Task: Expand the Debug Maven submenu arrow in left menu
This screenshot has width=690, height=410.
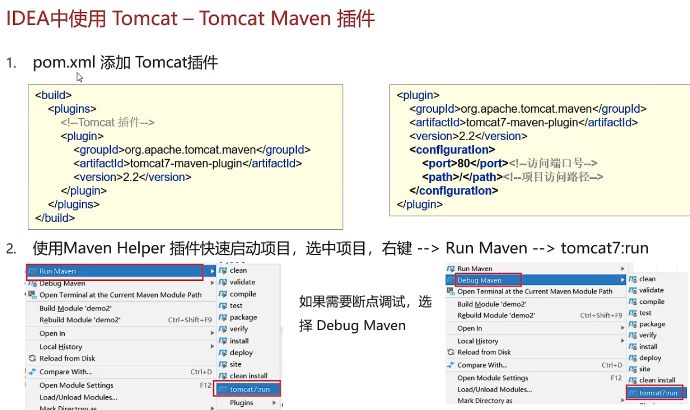Action: click(213, 283)
